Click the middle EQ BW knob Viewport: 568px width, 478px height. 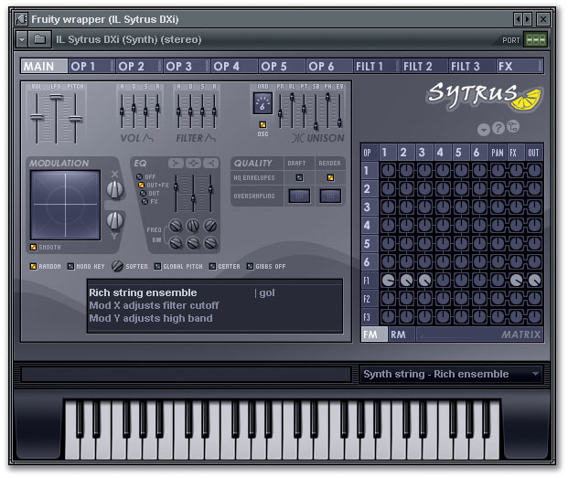193,243
